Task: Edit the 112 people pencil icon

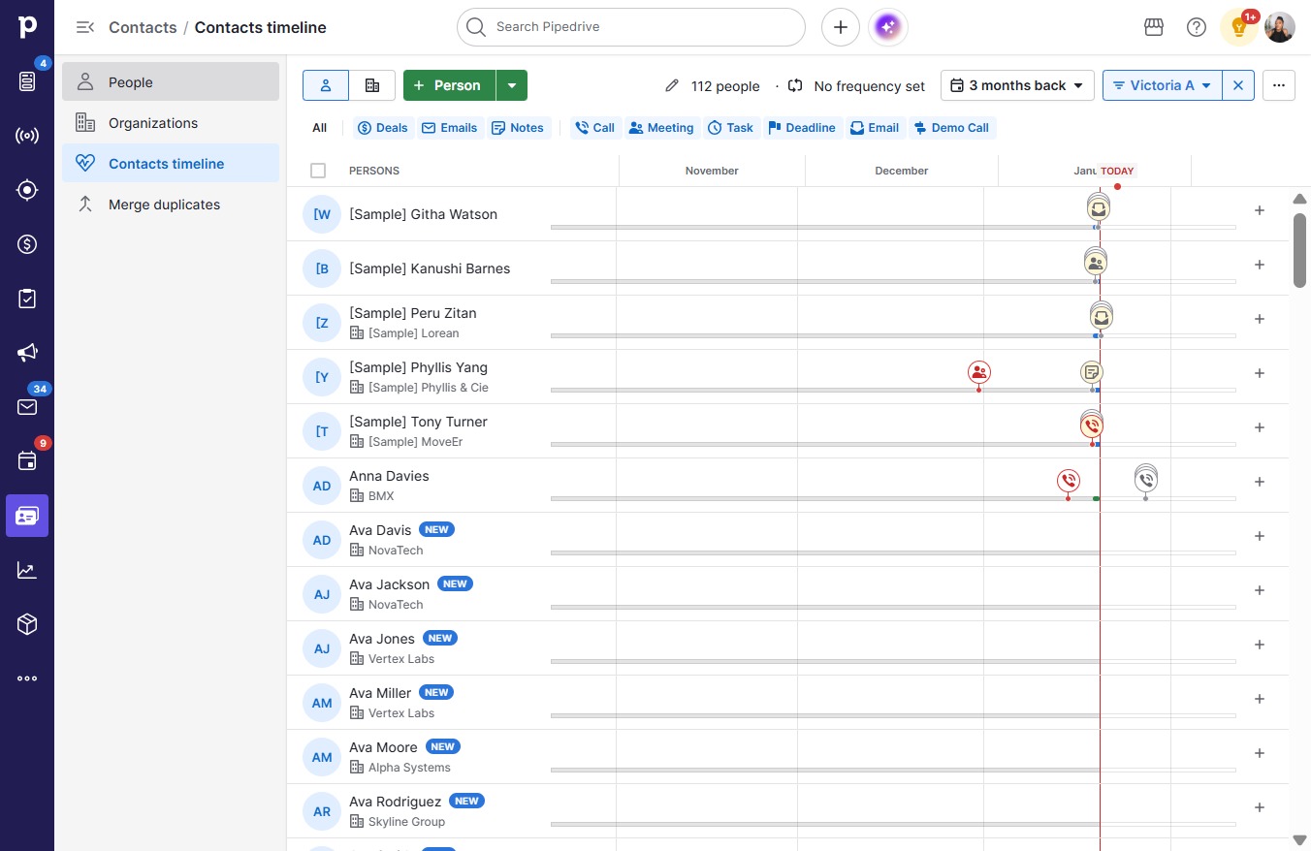Action: pyautogui.click(x=672, y=85)
